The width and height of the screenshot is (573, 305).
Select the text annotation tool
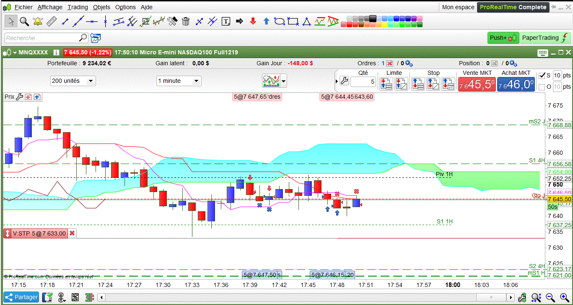point(226,21)
